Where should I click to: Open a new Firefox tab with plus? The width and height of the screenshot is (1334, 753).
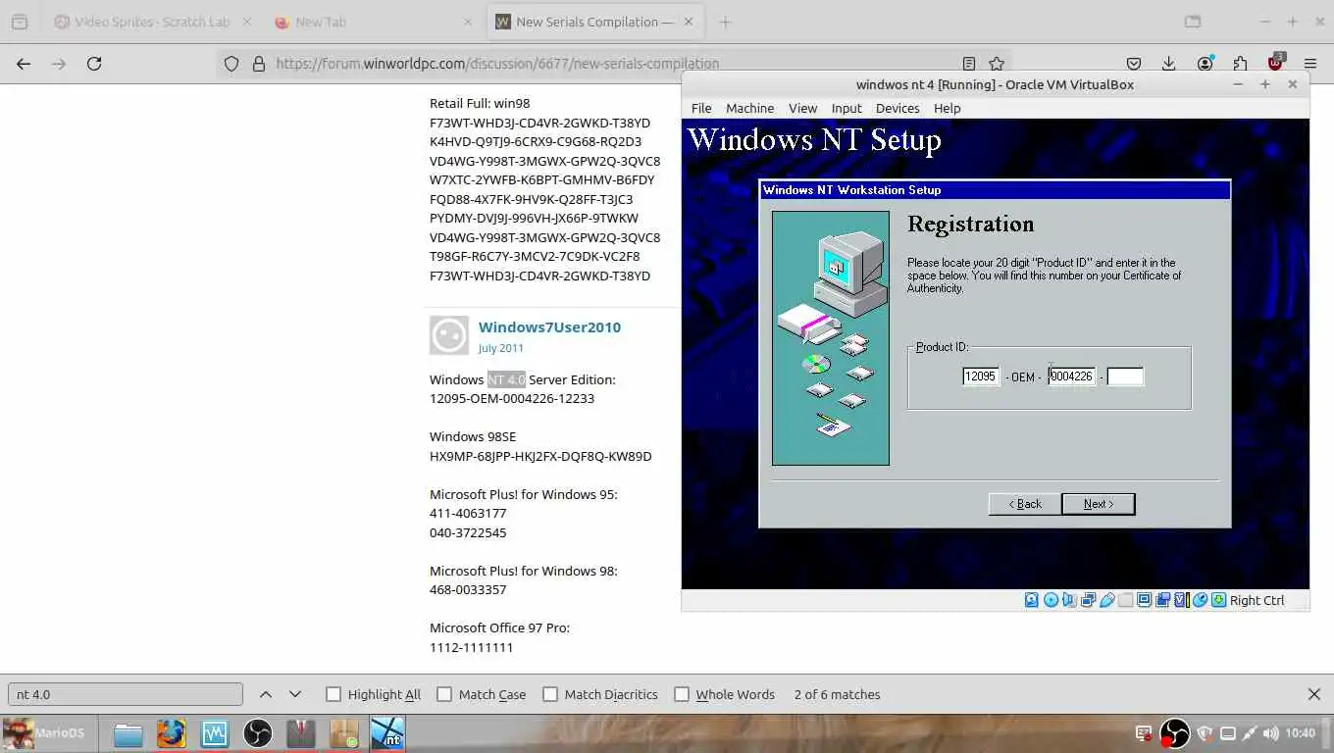[725, 22]
